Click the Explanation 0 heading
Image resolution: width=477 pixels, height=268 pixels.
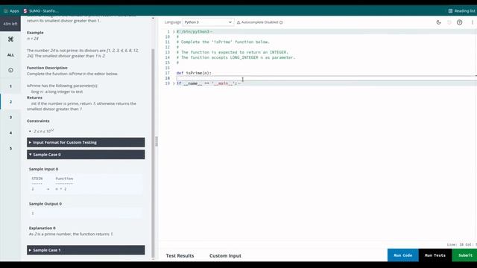pyautogui.click(x=42, y=228)
